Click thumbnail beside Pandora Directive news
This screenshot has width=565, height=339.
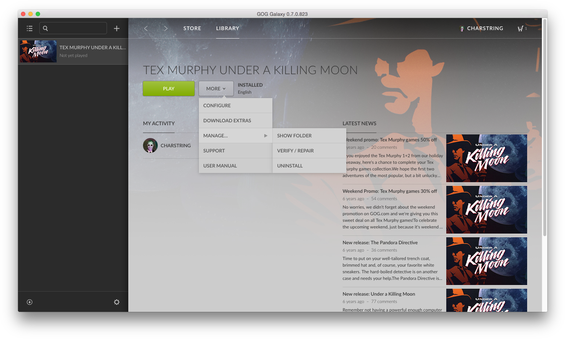click(487, 261)
